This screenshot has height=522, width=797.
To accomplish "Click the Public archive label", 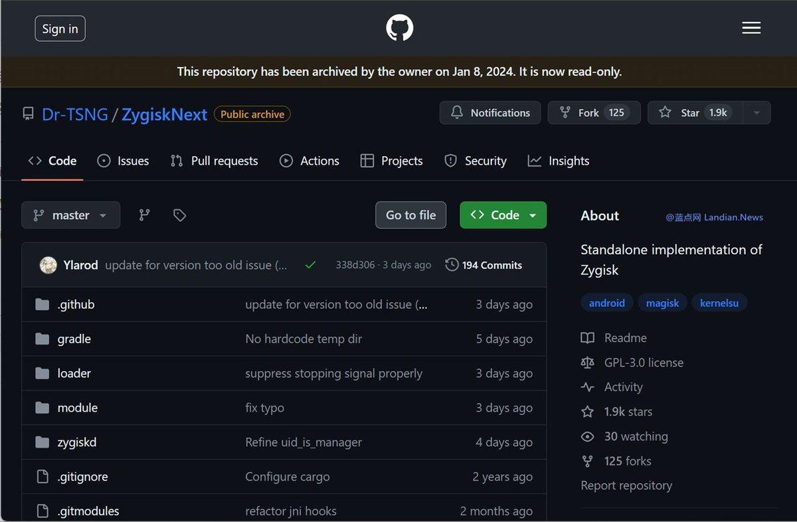I will 252,114.
